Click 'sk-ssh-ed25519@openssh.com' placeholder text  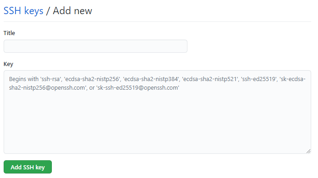point(138,88)
